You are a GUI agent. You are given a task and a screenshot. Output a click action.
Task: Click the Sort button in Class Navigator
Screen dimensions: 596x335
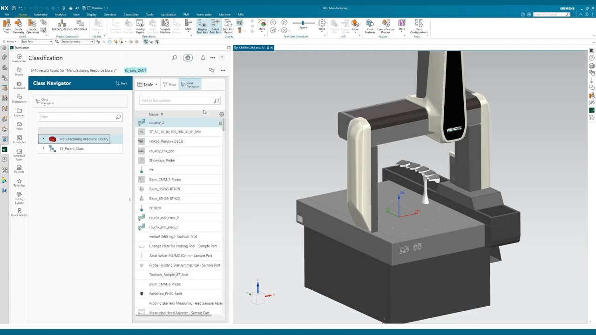(121, 83)
